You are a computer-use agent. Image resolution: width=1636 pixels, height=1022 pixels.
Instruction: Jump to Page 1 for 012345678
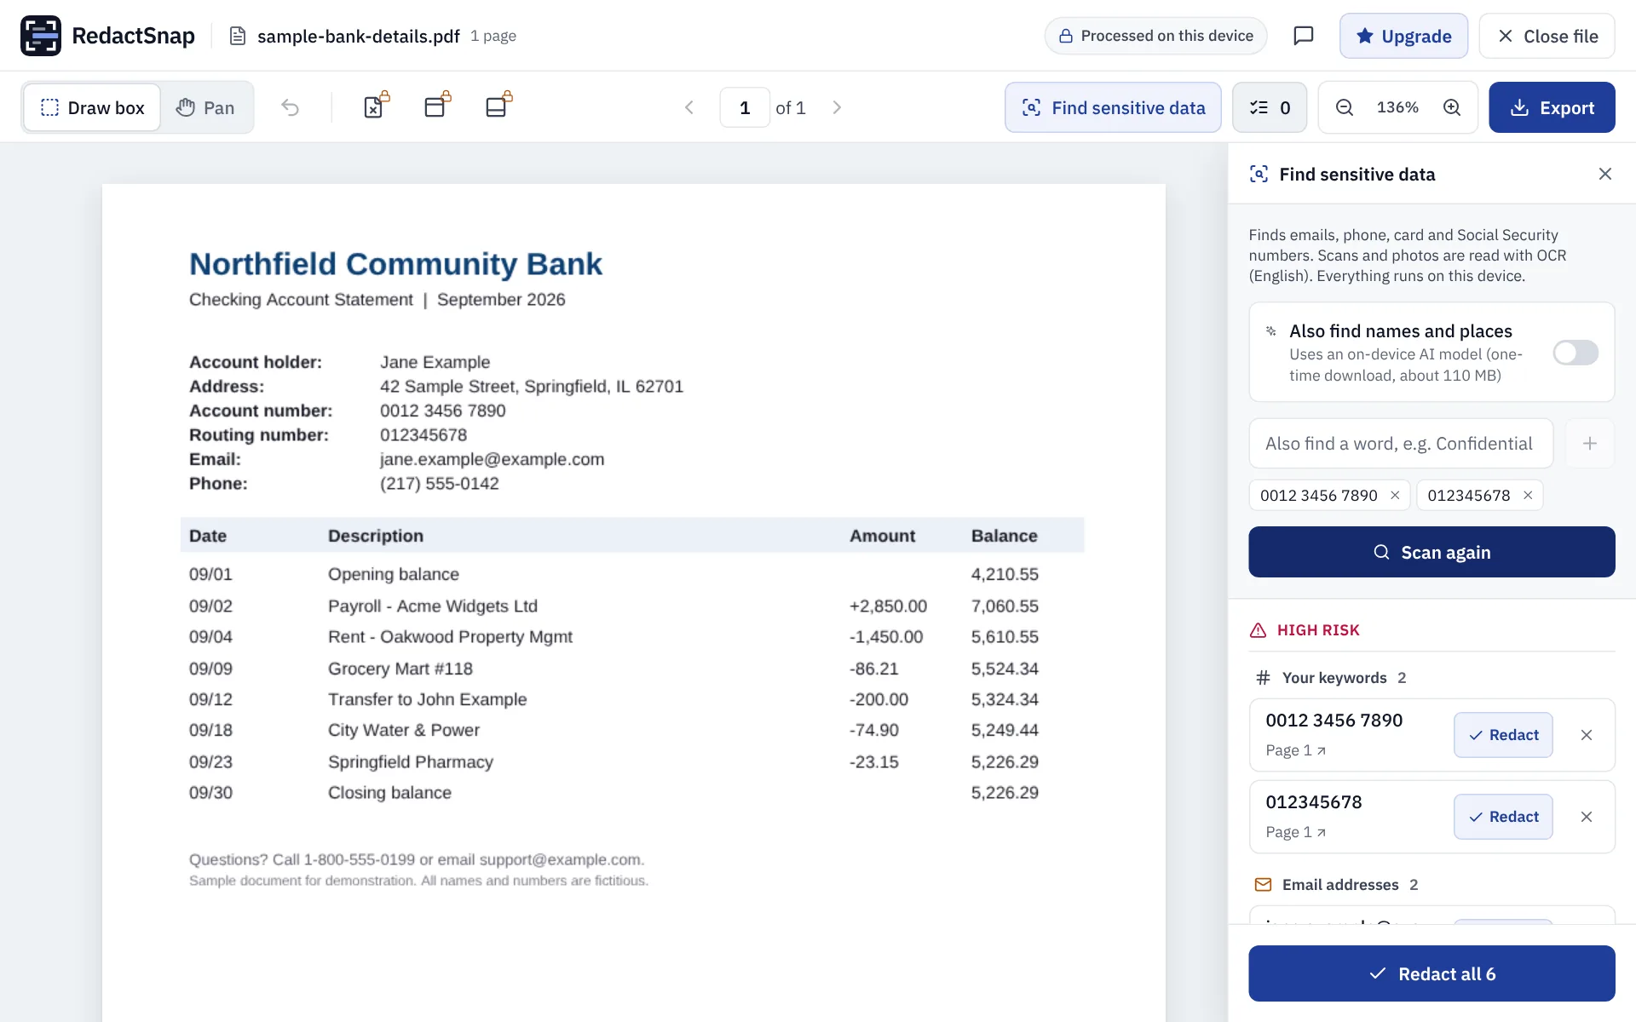[1295, 832]
